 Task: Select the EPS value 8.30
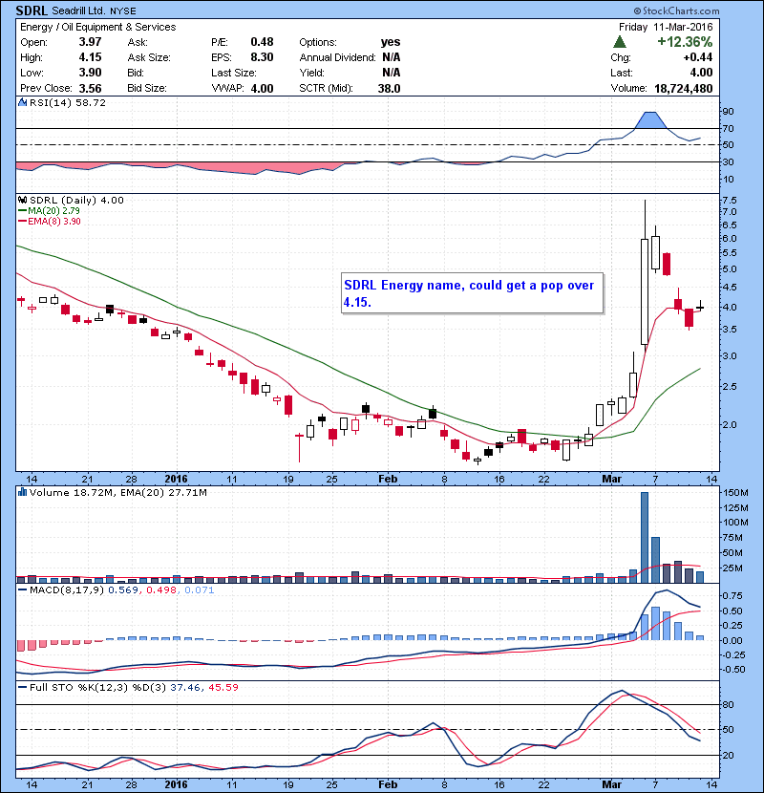click(262, 57)
